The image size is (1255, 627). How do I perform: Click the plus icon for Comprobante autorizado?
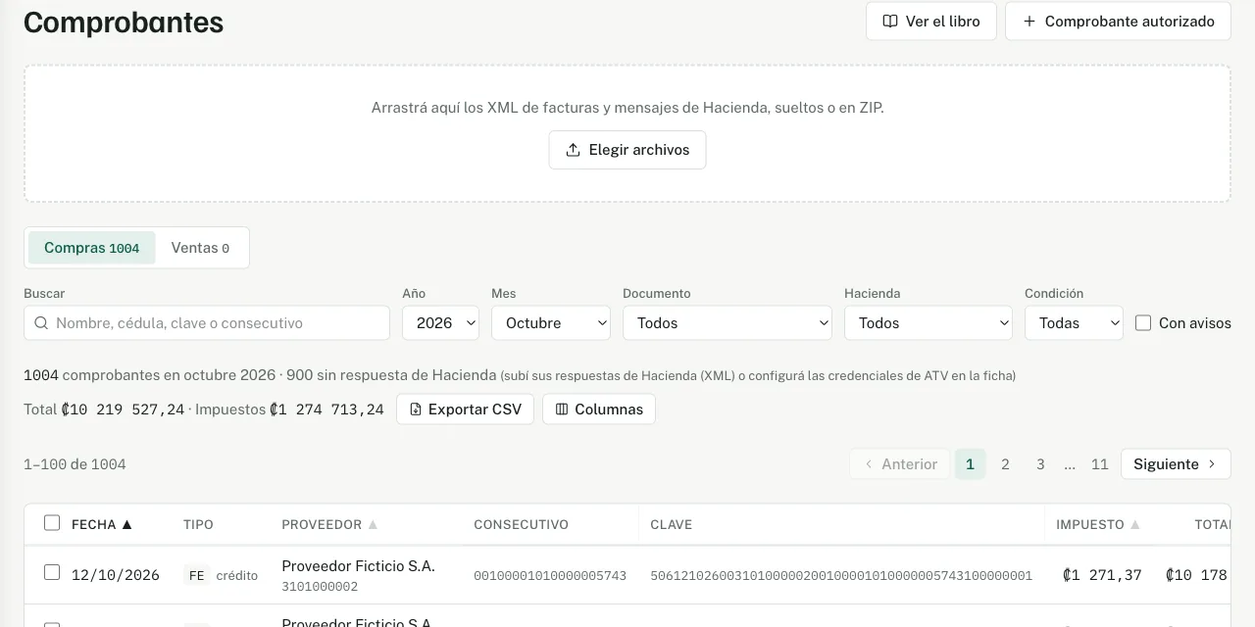[1029, 22]
